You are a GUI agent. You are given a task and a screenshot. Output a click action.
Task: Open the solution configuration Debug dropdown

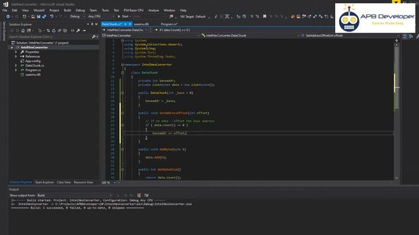click(77, 16)
